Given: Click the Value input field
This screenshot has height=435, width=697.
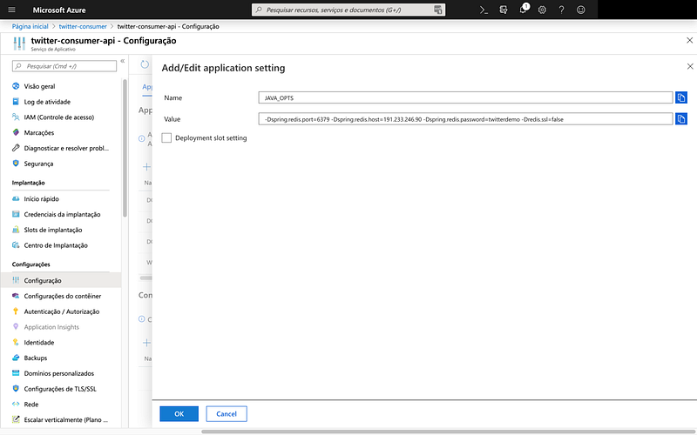Looking at the screenshot, I should [x=465, y=119].
